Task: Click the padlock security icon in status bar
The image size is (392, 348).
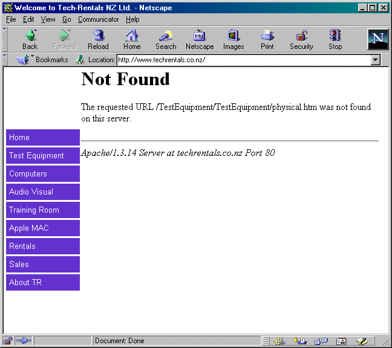Action: tap(8, 341)
